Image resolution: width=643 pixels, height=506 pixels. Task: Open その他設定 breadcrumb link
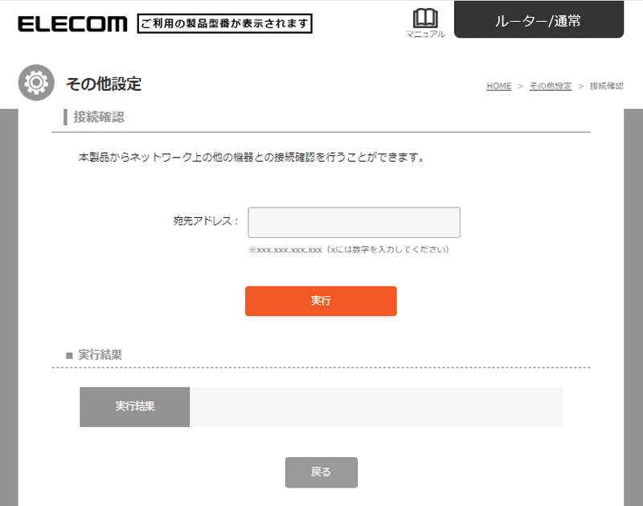click(x=551, y=86)
